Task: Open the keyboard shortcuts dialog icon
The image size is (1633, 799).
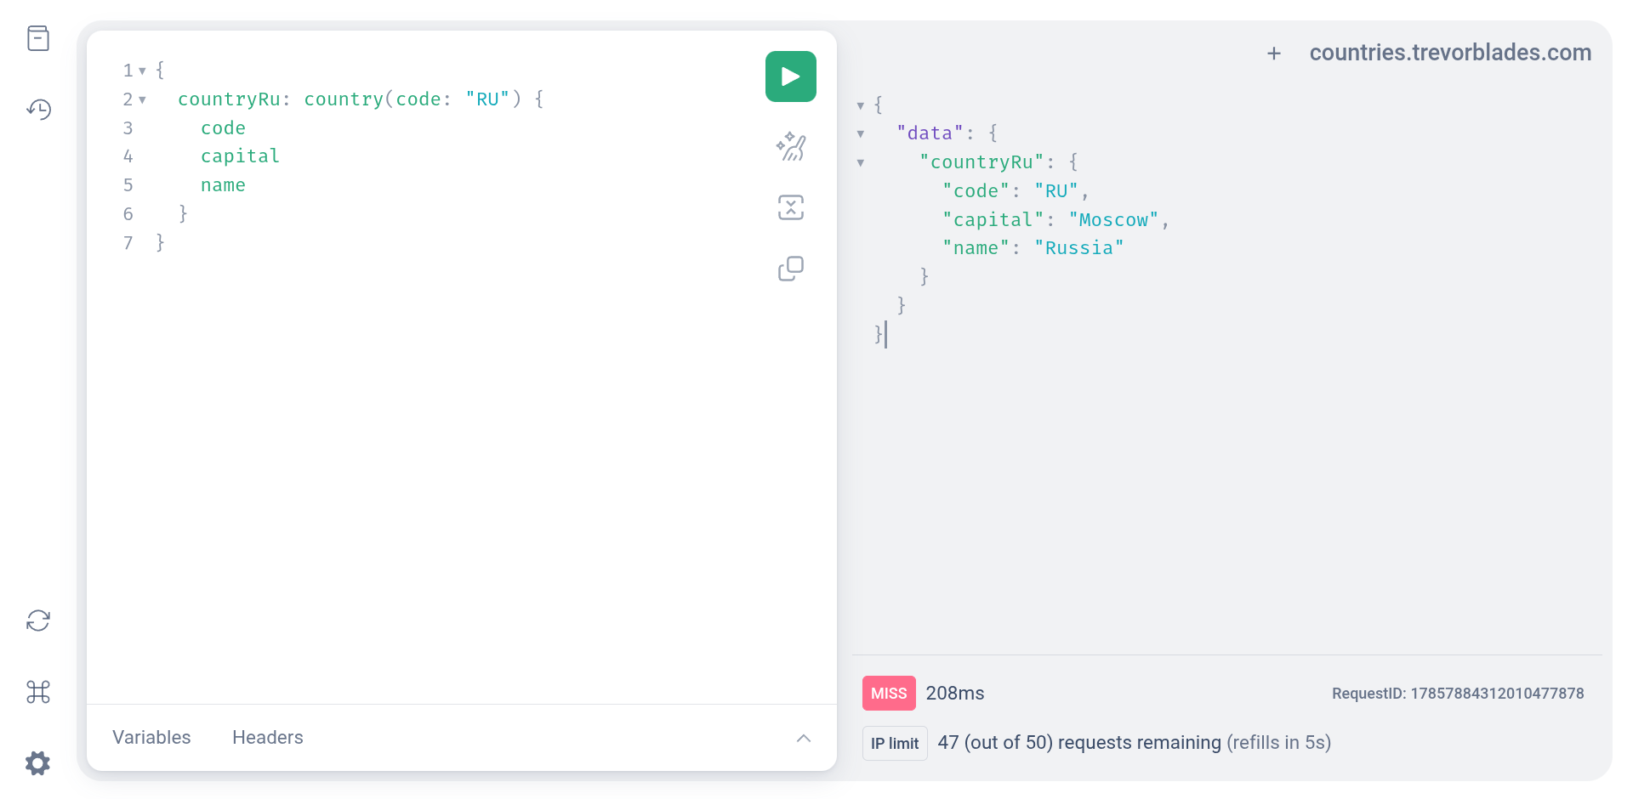Action: (x=38, y=692)
